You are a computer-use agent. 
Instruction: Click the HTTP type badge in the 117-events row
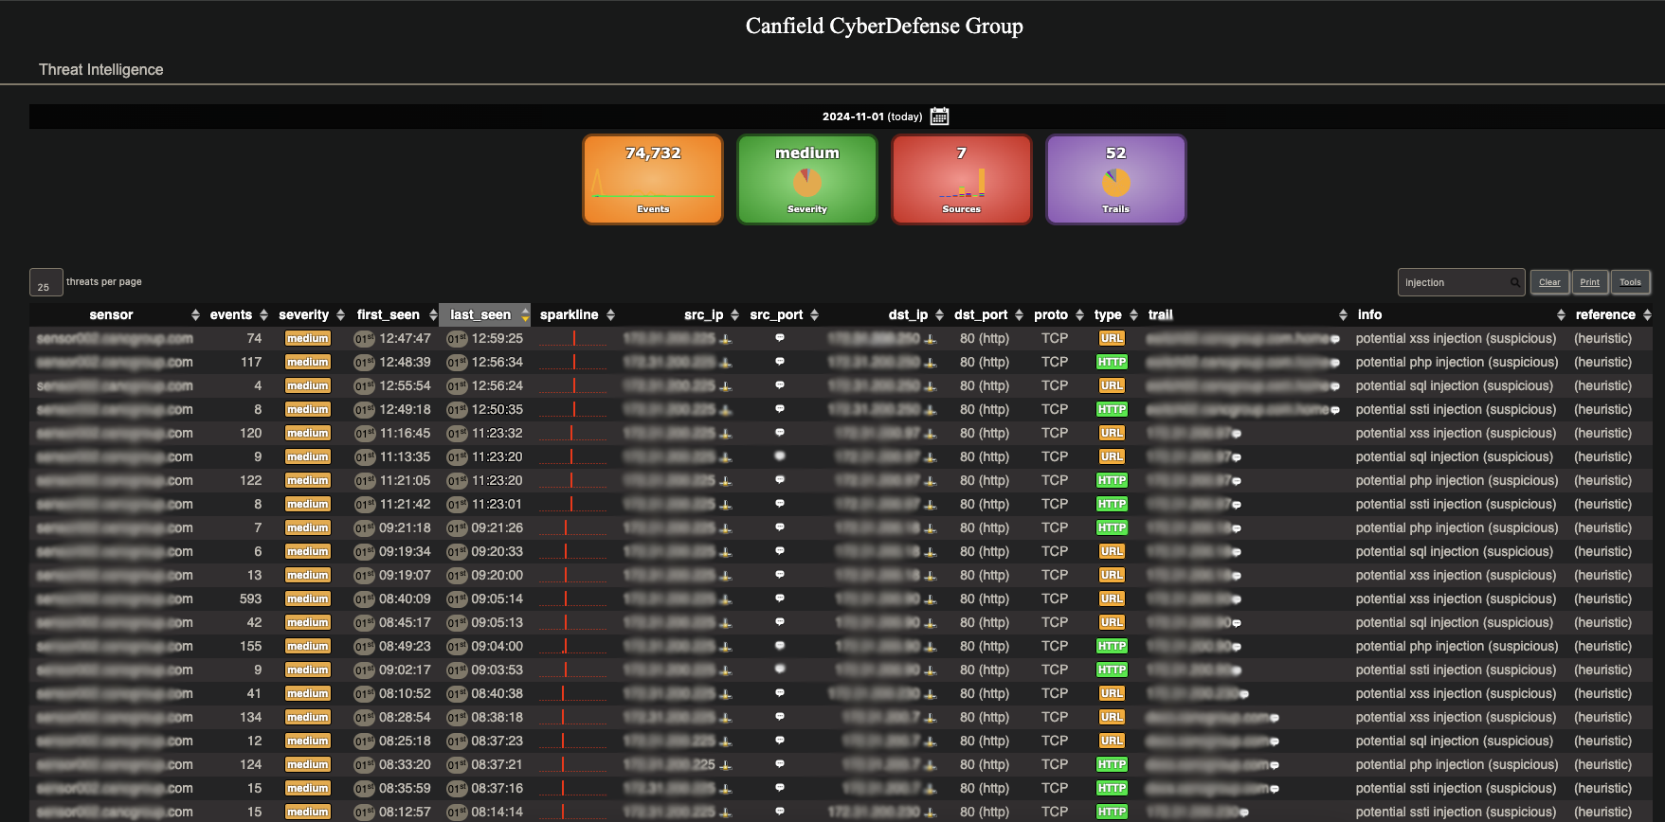1112,362
